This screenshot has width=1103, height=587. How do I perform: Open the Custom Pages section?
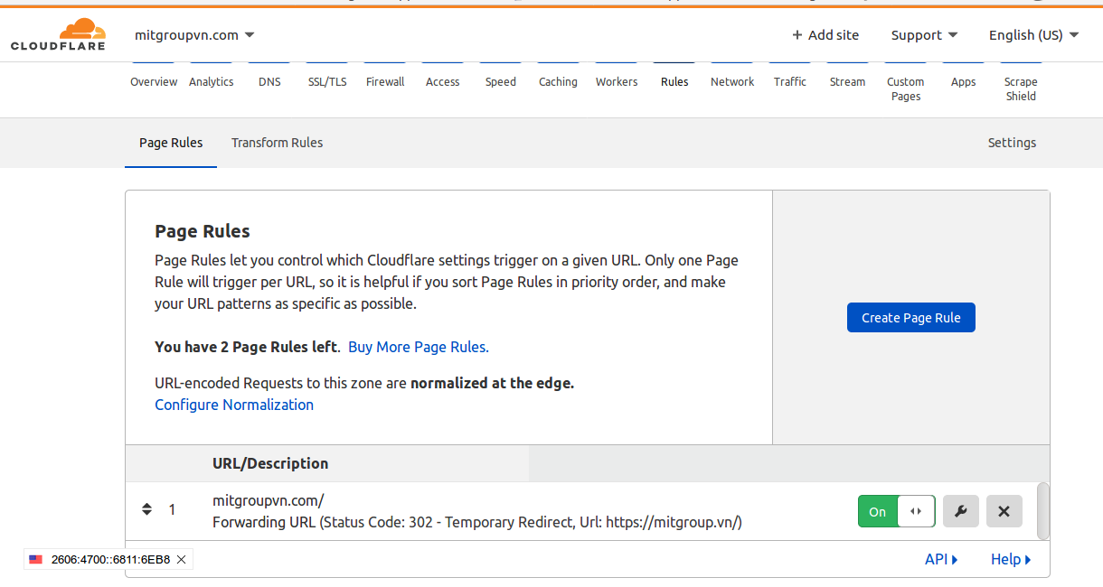[906, 89]
